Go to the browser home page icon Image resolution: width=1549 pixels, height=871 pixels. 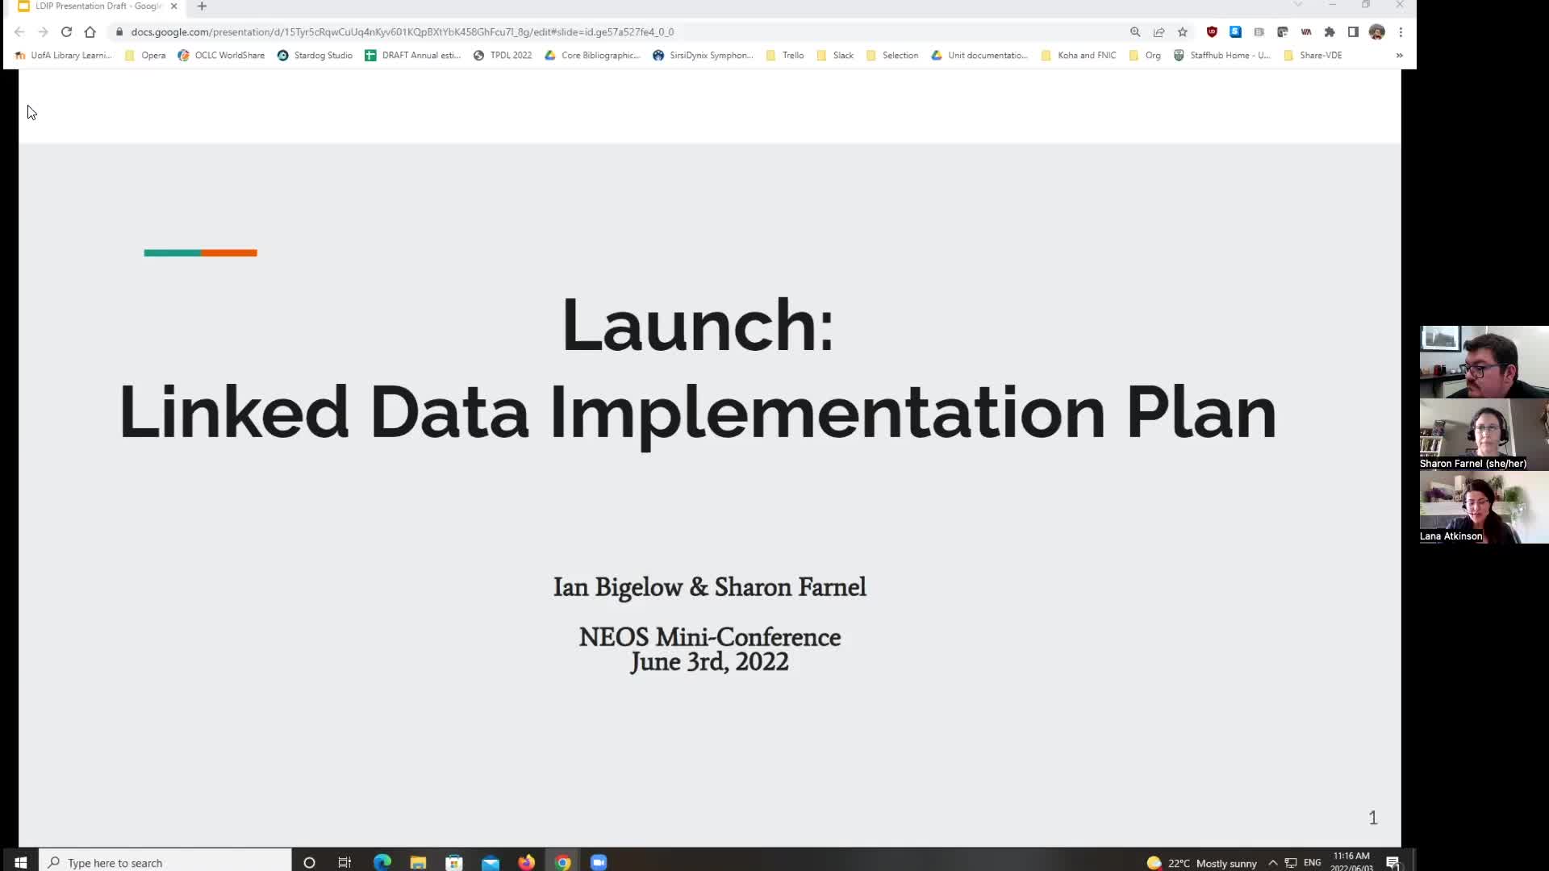click(90, 32)
